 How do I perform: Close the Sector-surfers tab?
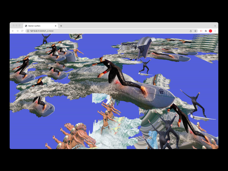click(56, 26)
